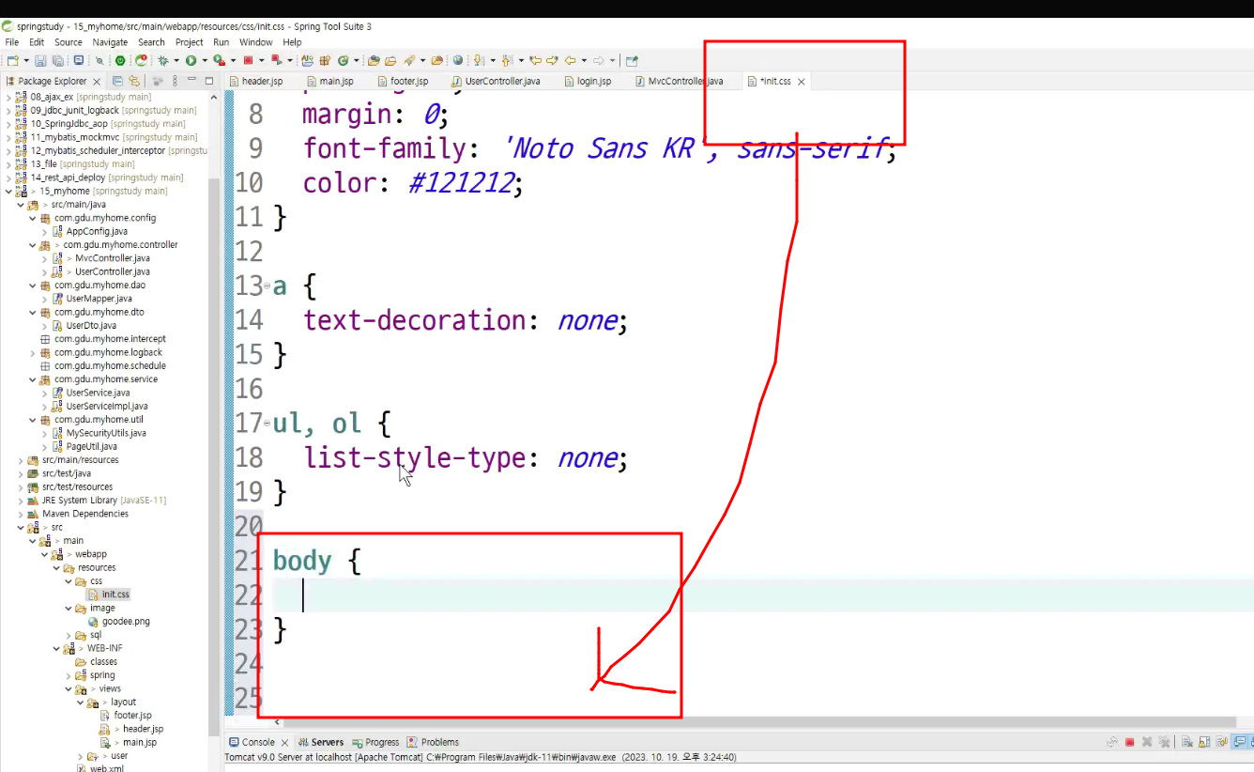Open the Window menu

(x=256, y=42)
